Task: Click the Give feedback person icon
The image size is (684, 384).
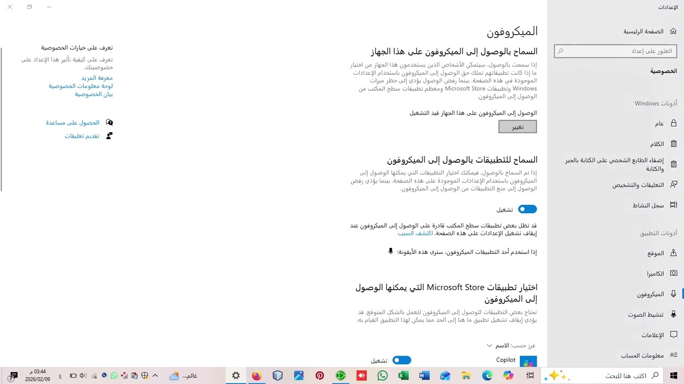Action: tap(109, 136)
